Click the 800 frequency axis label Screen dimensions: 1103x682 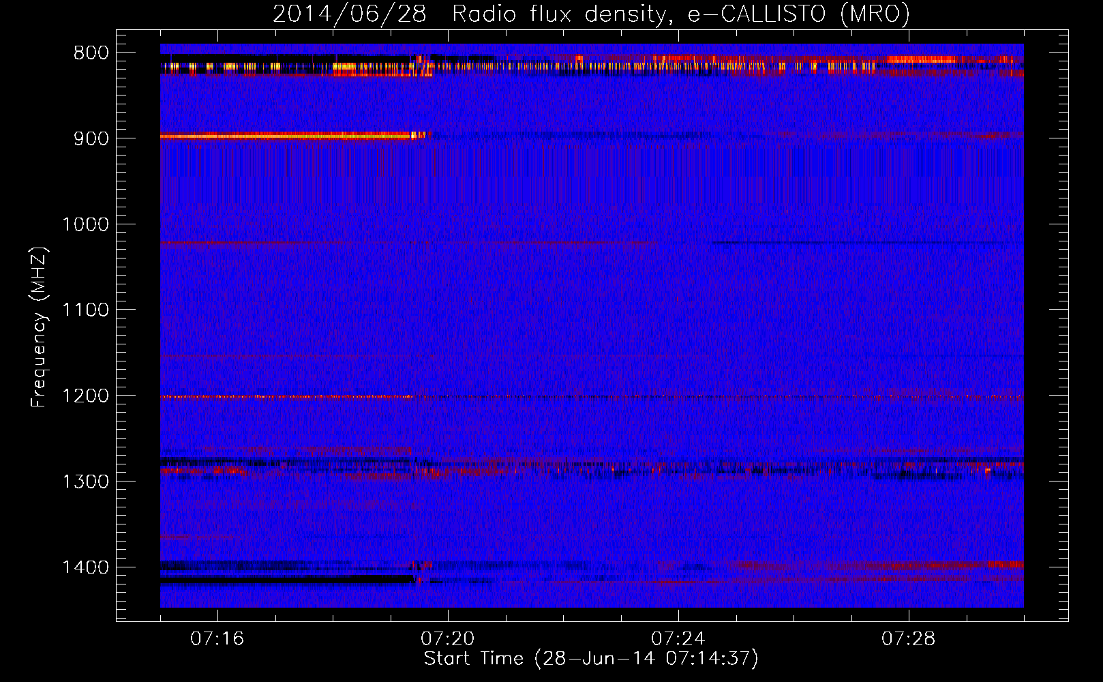coord(91,53)
